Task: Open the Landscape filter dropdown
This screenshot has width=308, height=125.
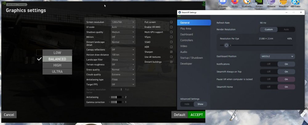Action: click(x=123, y=60)
